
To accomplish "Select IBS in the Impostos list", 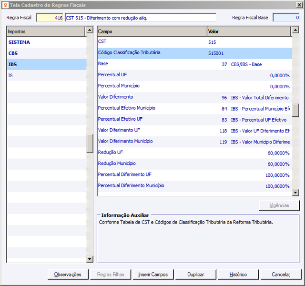I will [x=47, y=64].
